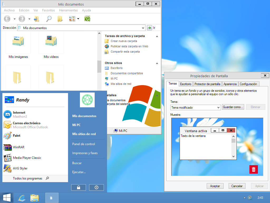Click Documentos compartidos under Otros sitios

pos(127,73)
